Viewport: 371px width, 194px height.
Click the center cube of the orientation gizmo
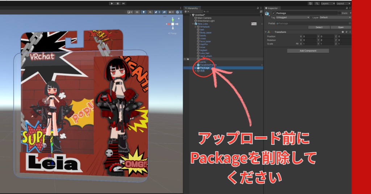pyautogui.click(x=173, y=24)
